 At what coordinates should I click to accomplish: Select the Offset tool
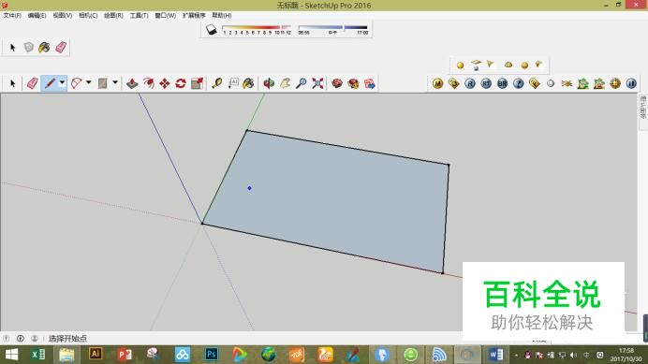[x=148, y=83]
